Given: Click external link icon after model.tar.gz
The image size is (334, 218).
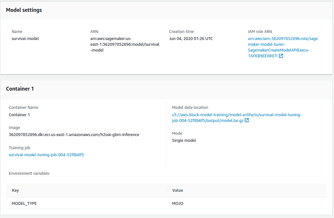Looking at the screenshot, I should [247, 120].
